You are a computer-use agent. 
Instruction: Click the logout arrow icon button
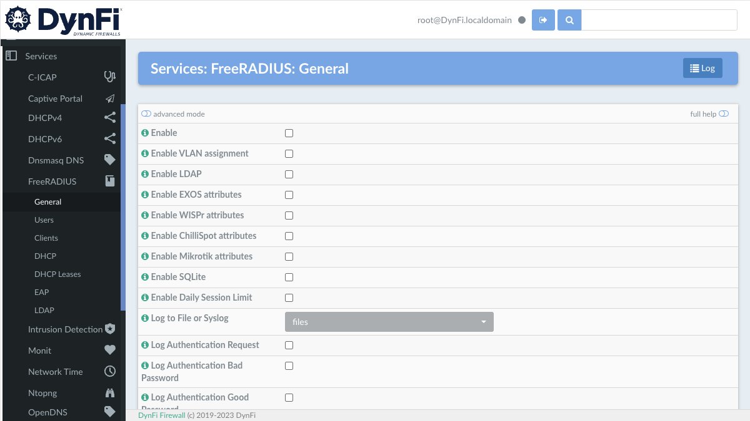coord(543,20)
